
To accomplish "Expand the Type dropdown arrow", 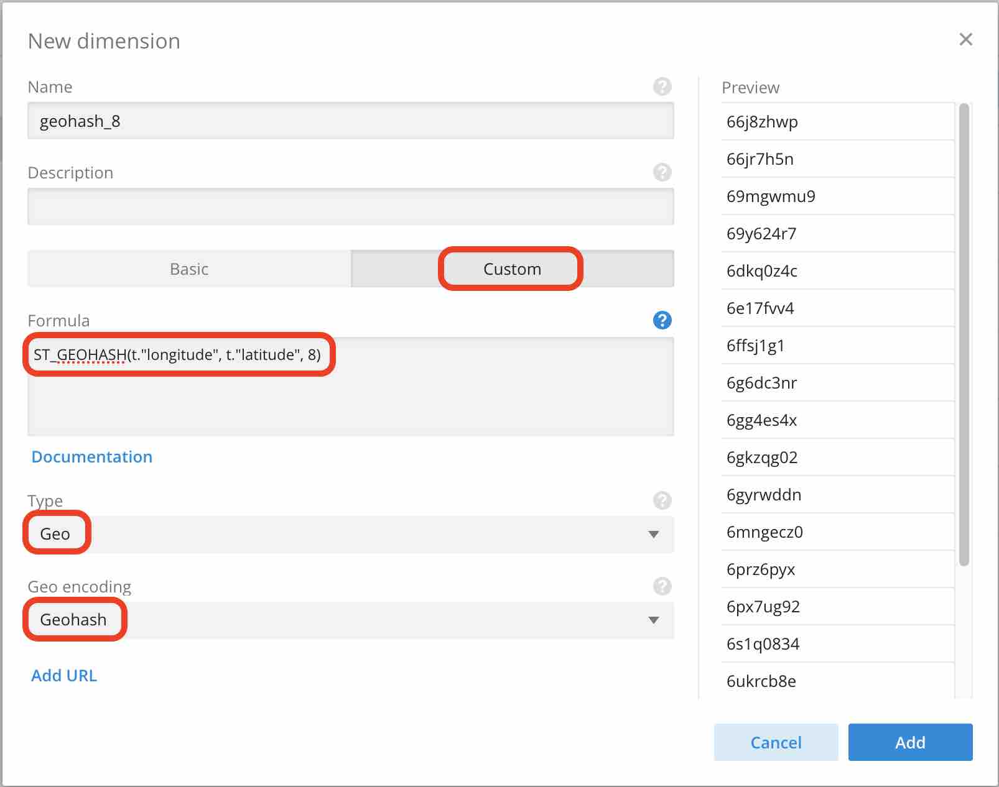I will 653,535.
